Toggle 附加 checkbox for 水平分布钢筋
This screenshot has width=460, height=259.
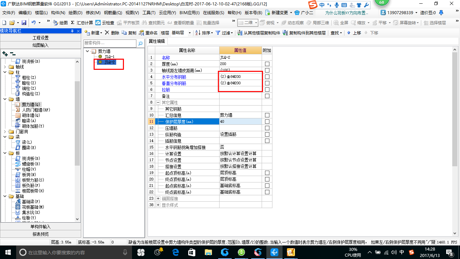click(x=267, y=77)
